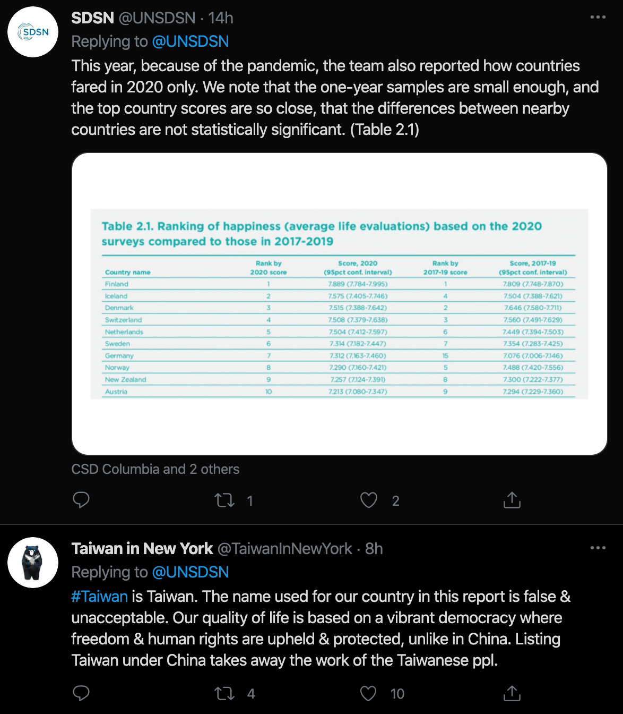Retweet the SDSN happiness ranking tweet
The width and height of the screenshot is (623, 714).
click(224, 500)
